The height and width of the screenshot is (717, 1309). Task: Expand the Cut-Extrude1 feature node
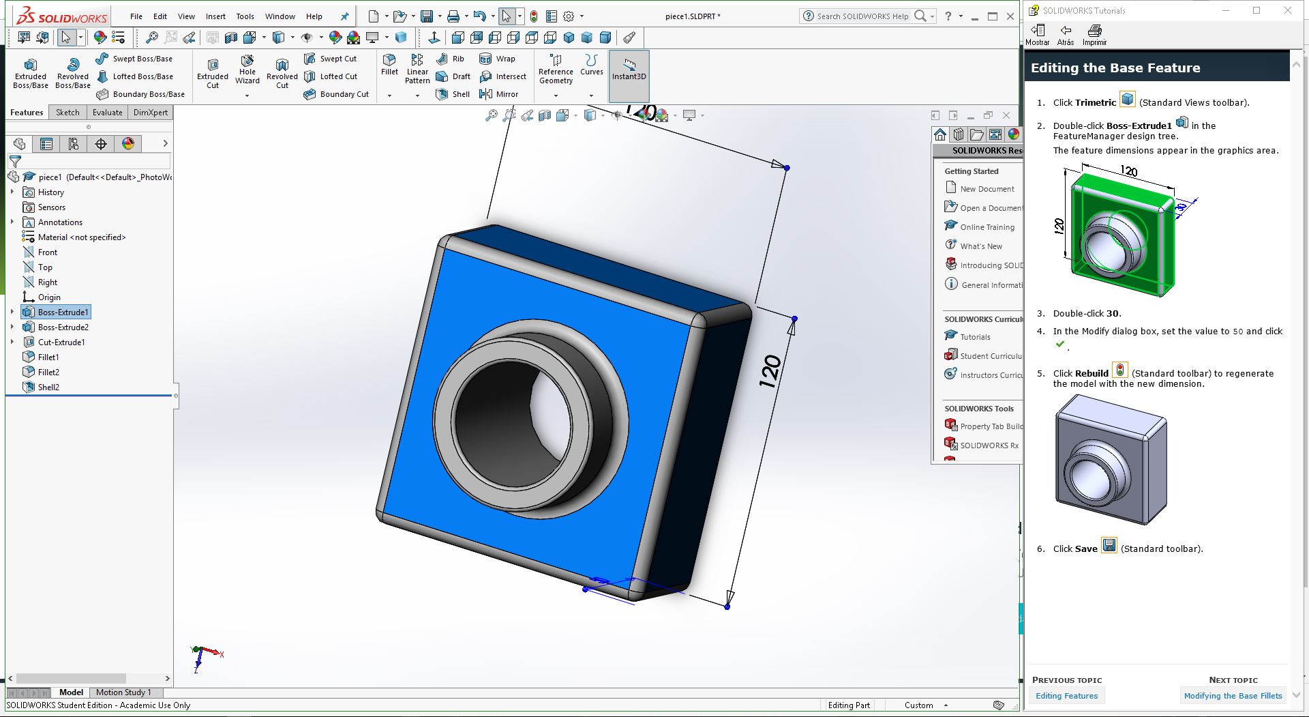[x=12, y=342]
